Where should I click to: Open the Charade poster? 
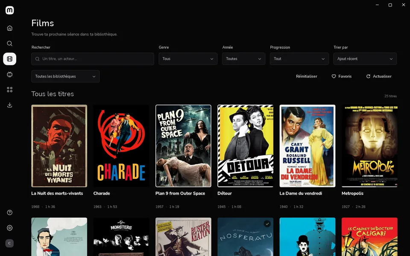click(121, 146)
